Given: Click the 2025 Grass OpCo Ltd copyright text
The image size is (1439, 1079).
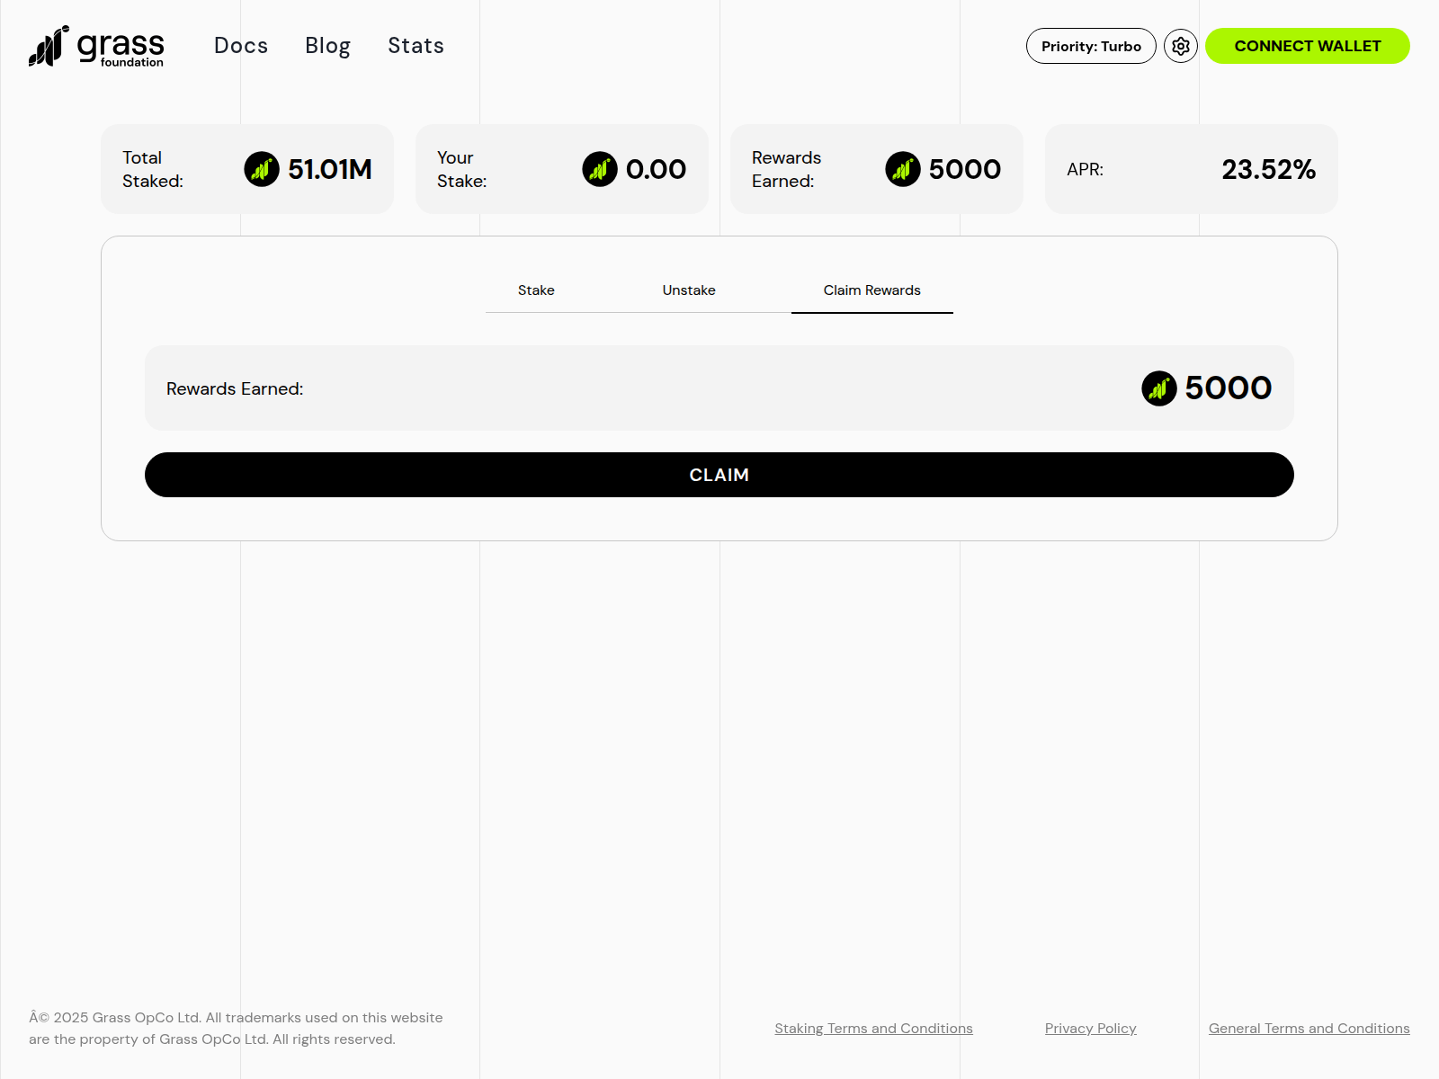Looking at the screenshot, I should (236, 1029).
